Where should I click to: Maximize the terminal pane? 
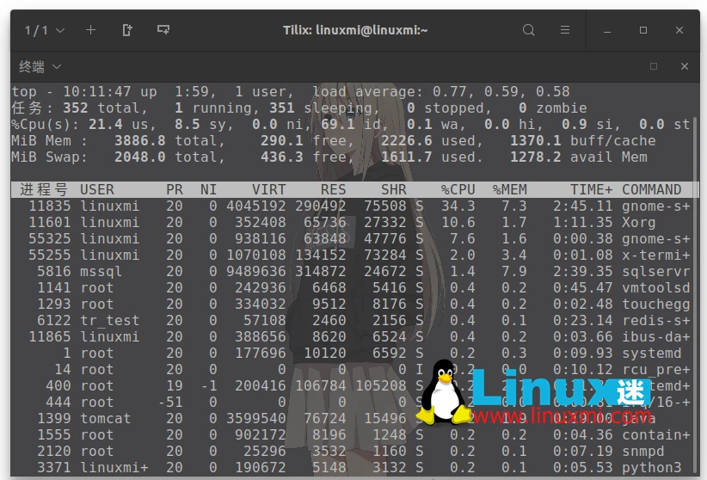point(654,66)
